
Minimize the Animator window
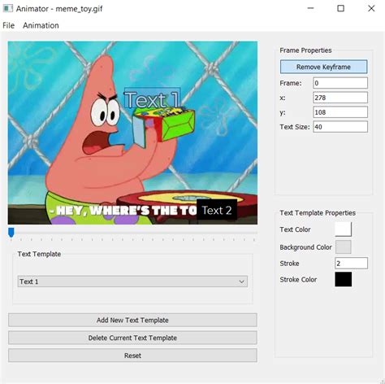coord(310,8)
